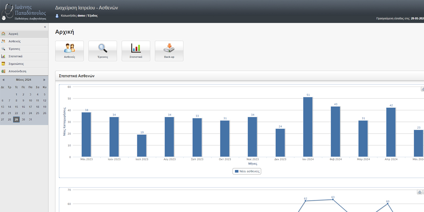Click the user avatar icon beside Καλωσήλθες

[57, 16]
